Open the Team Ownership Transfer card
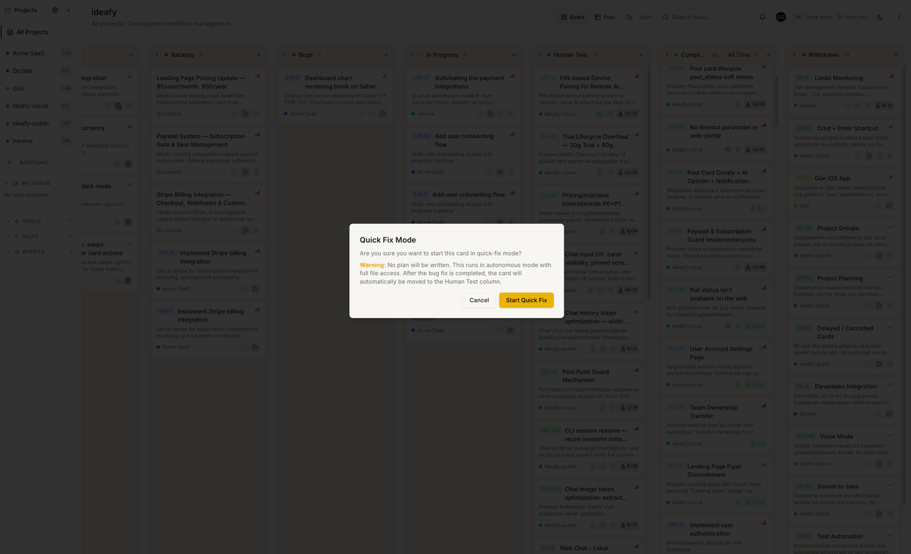 tap(716, 425)
